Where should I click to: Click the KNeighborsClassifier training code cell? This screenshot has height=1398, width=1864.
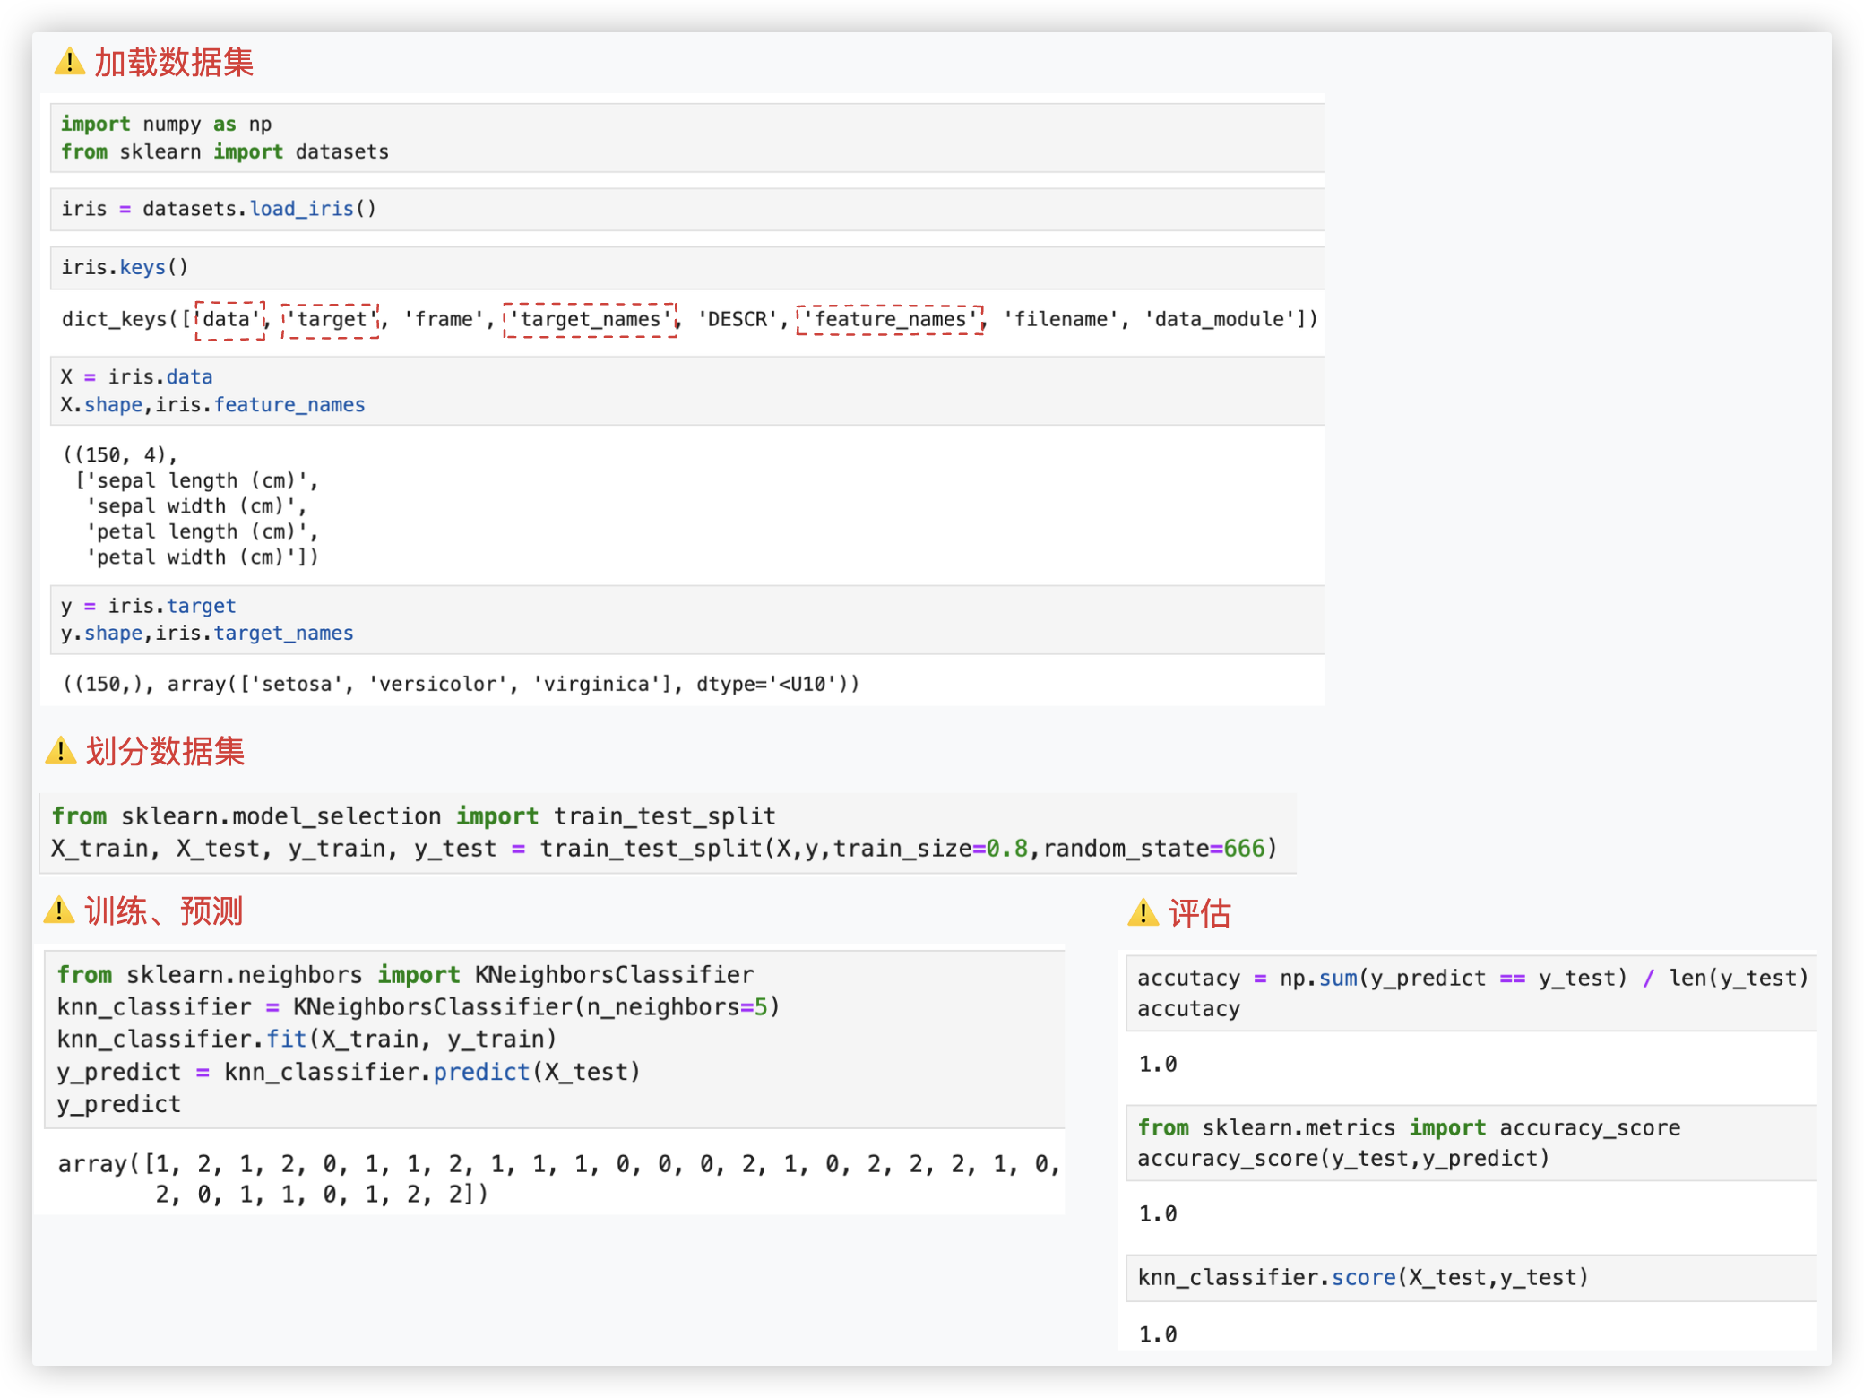pyautogui.click(x=554, y=1039)
